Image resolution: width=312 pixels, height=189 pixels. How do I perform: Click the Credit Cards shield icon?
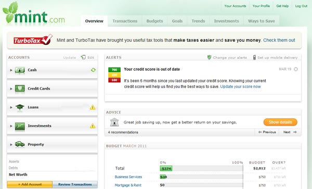pos(20,89)
